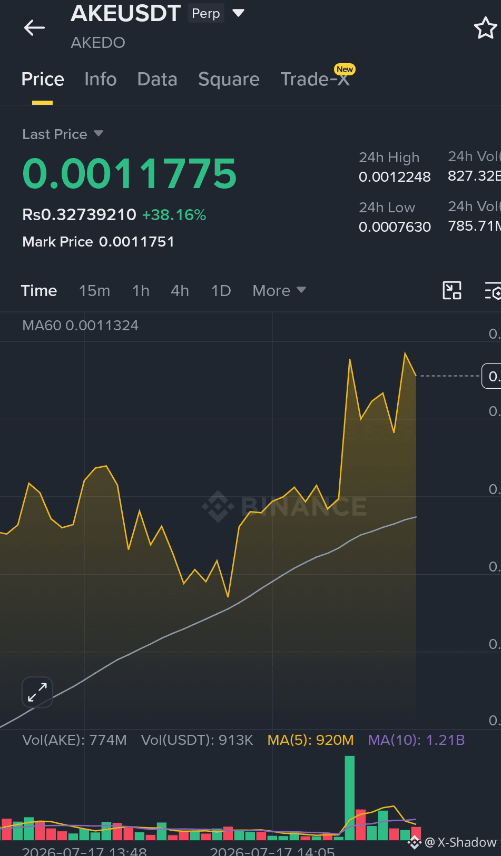Open picture-in-picture chart icon
501x856 pixels.
[x=452, y=290]
